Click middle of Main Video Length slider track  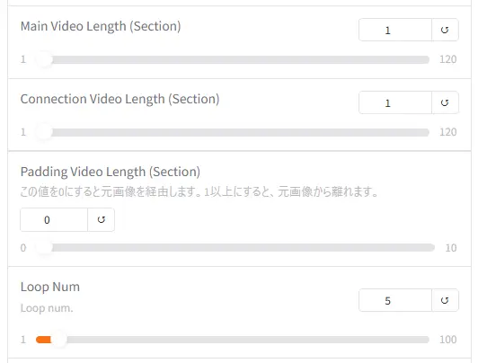[233, 59]
